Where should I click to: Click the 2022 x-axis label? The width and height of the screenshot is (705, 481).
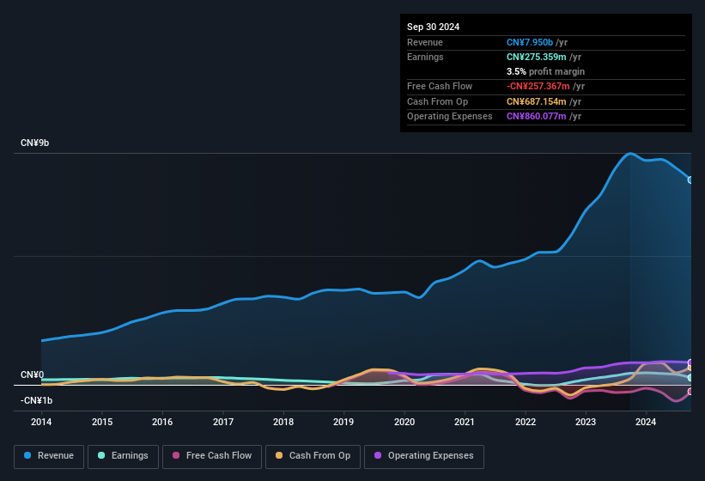(526, 422)
